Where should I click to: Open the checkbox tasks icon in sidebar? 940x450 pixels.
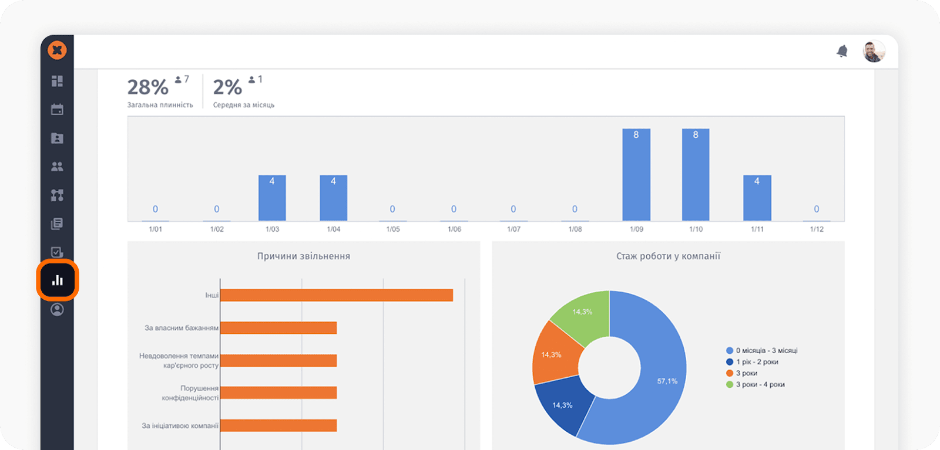(x=57, y=252)
